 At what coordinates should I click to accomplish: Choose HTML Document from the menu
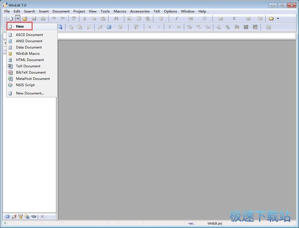tap(32, 60)
